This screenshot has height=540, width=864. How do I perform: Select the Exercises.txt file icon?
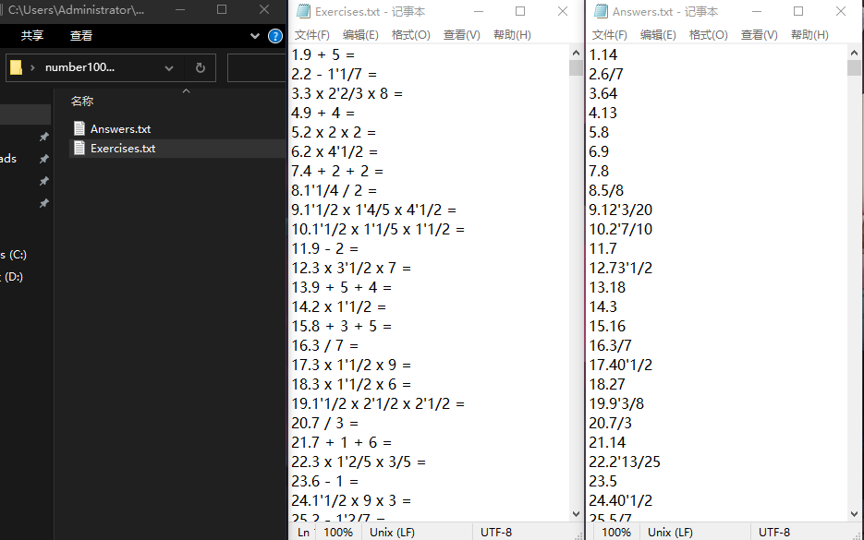coord(79,149)
